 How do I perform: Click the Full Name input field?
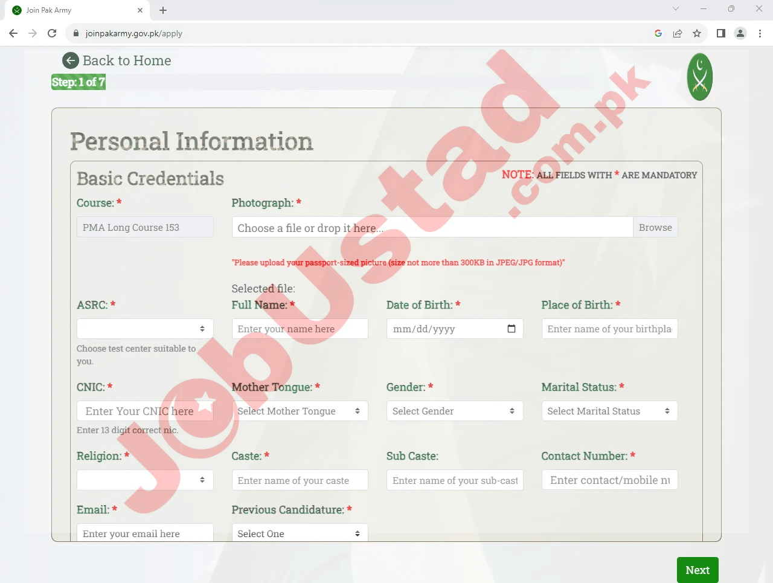pos(300,329)
